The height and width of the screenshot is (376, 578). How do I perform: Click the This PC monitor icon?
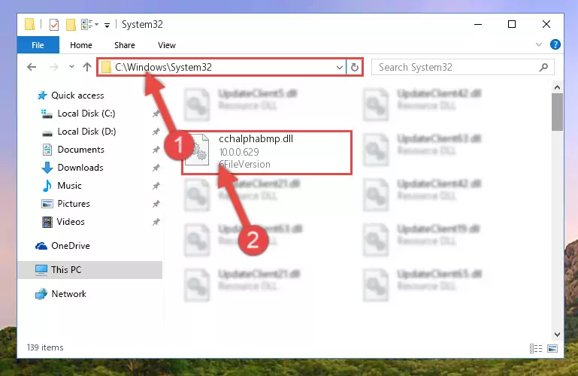click(x=41, y=270)
